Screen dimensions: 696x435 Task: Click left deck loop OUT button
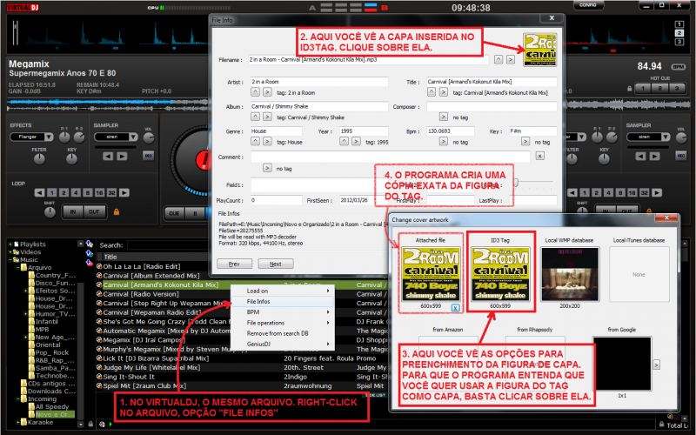tap(94, 211)
